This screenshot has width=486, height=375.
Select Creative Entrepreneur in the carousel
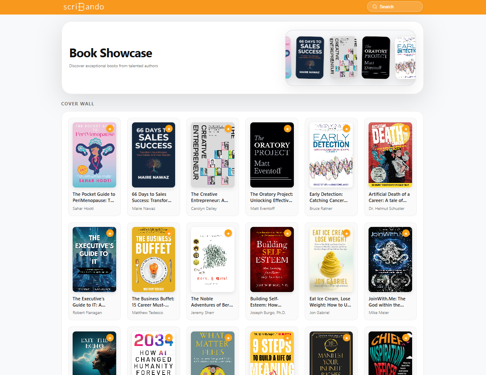(x=343, y=58)
